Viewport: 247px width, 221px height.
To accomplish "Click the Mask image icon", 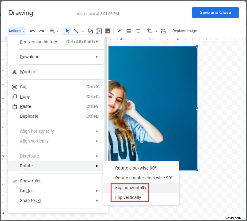I will [x=163, y=31].
